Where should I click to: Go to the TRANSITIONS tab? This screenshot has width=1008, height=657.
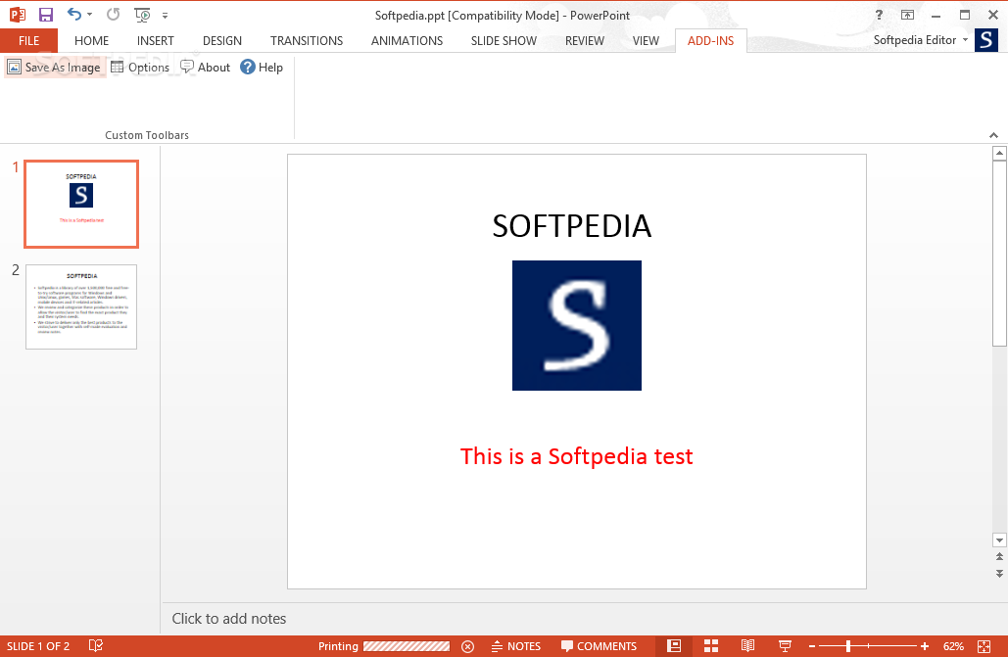(306, 40)
